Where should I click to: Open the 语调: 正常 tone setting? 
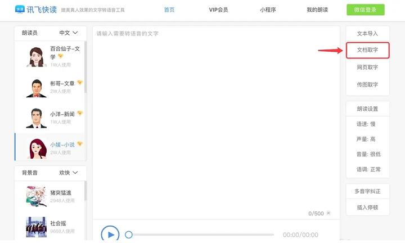click(x=368, y=169)
